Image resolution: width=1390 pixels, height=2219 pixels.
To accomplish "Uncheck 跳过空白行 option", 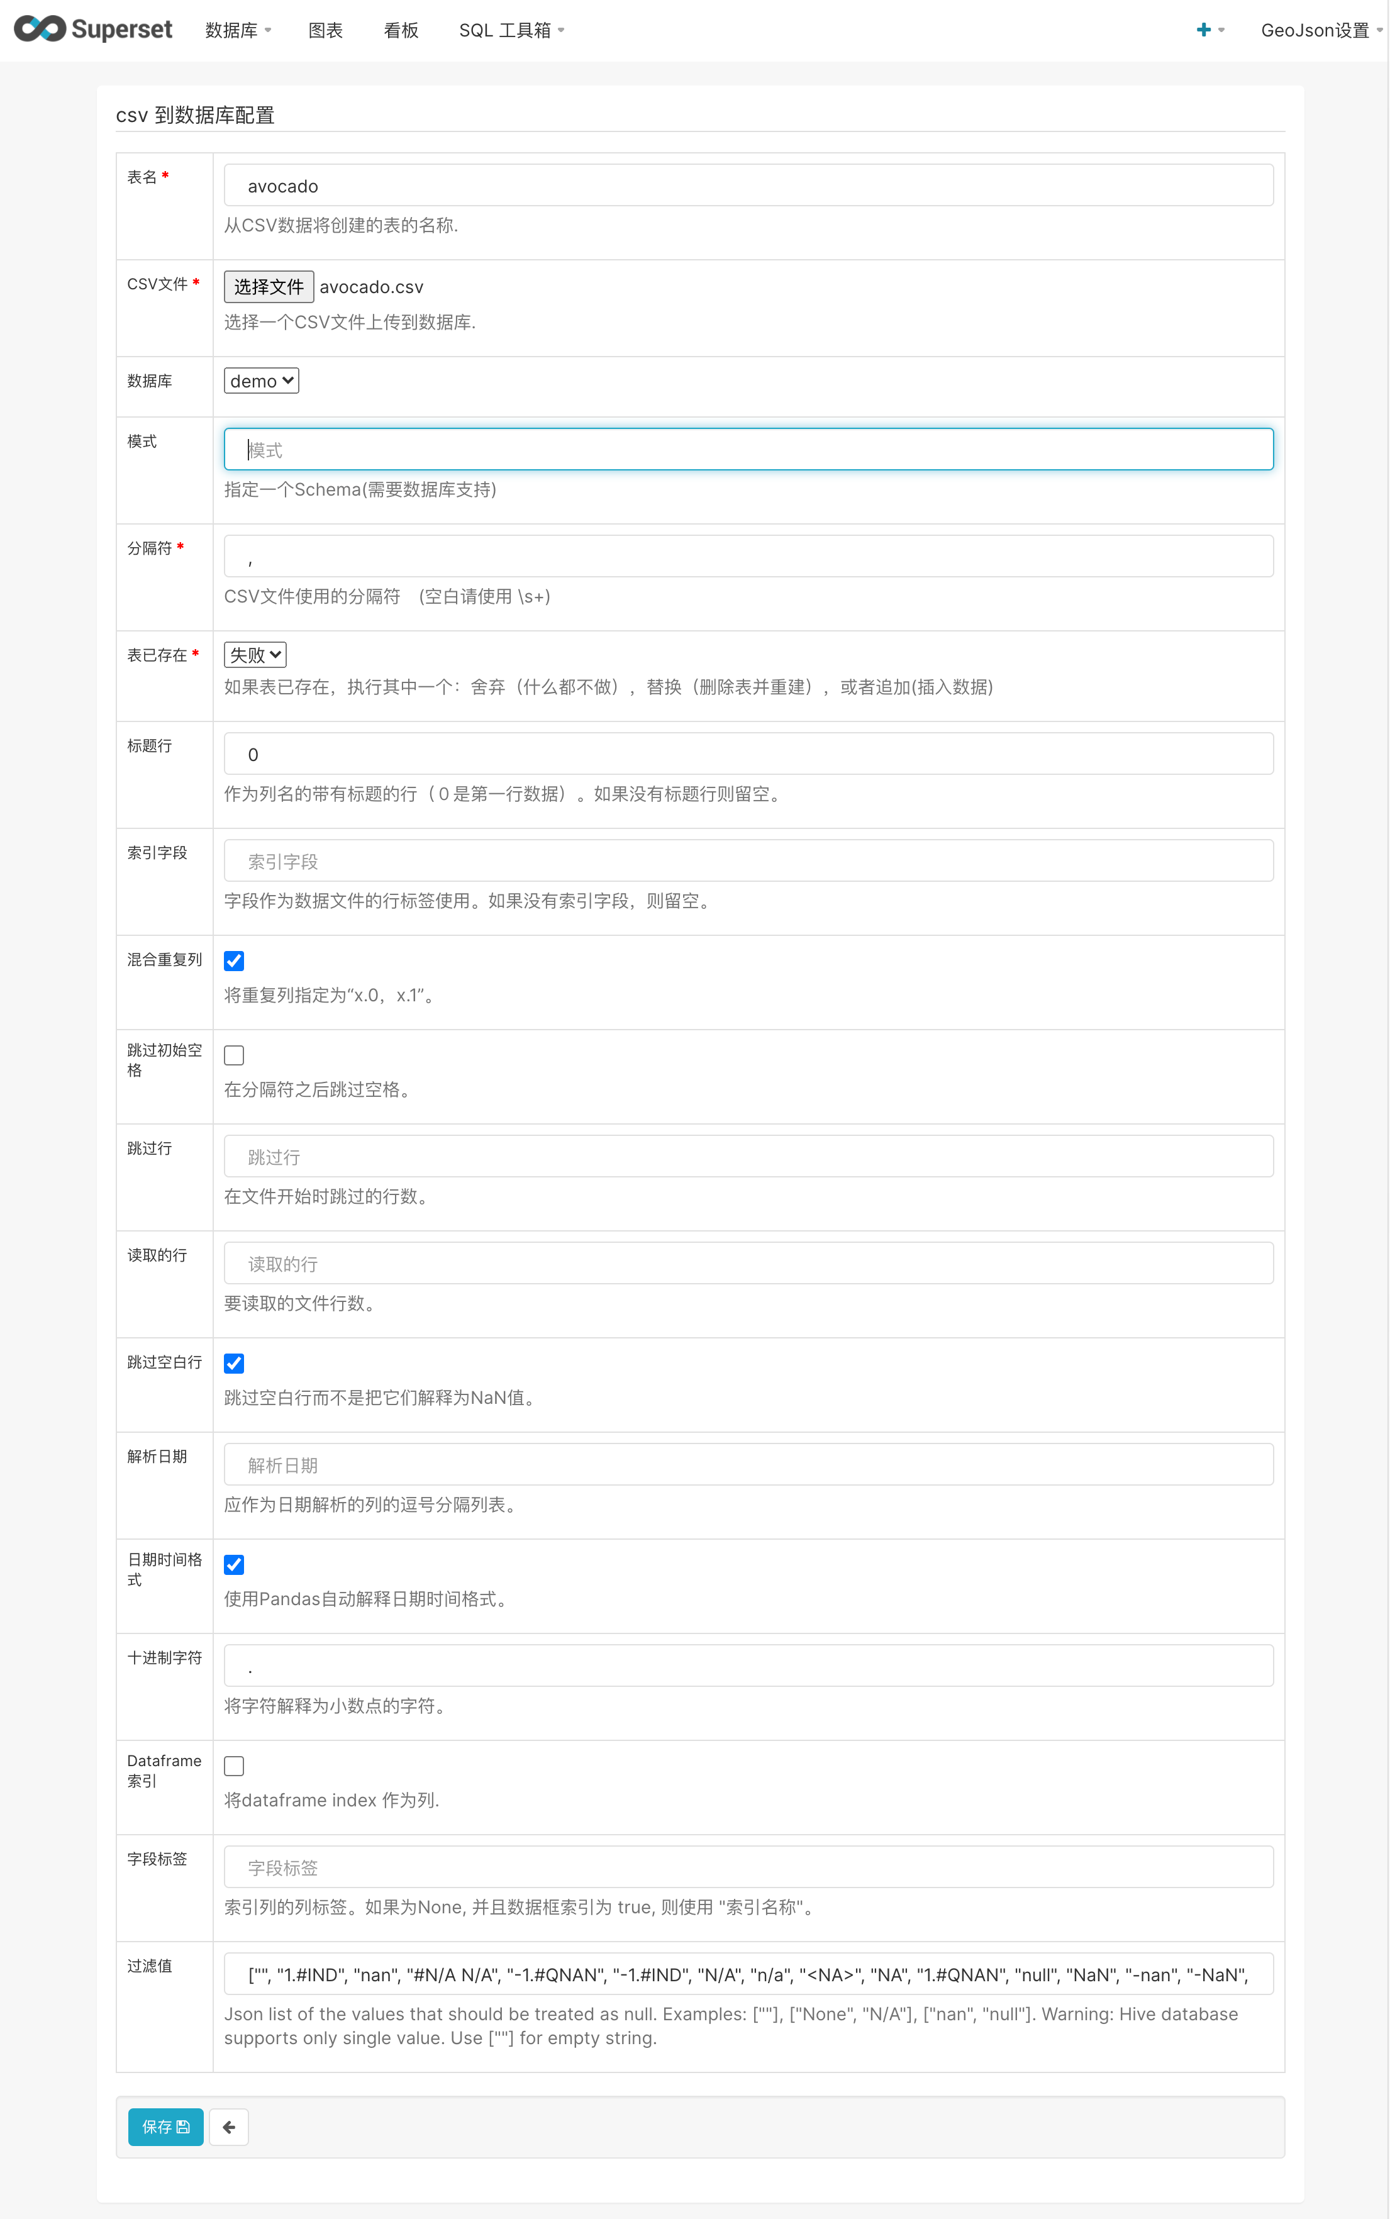I will 235,1363.
